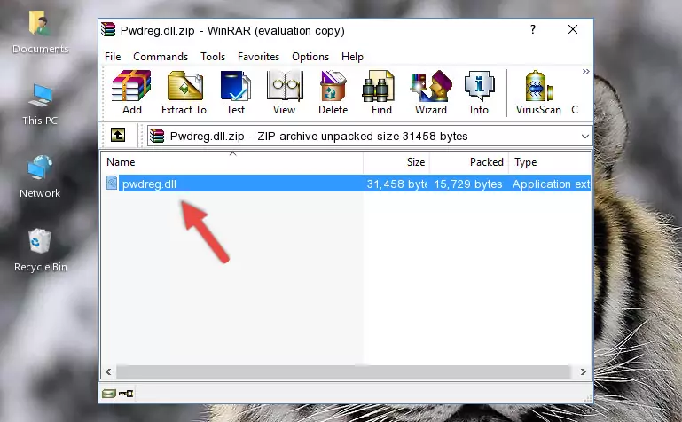Click the horizontal scrollbar left arrow
This screenshot has height=422, width=682.
point(108,371)
